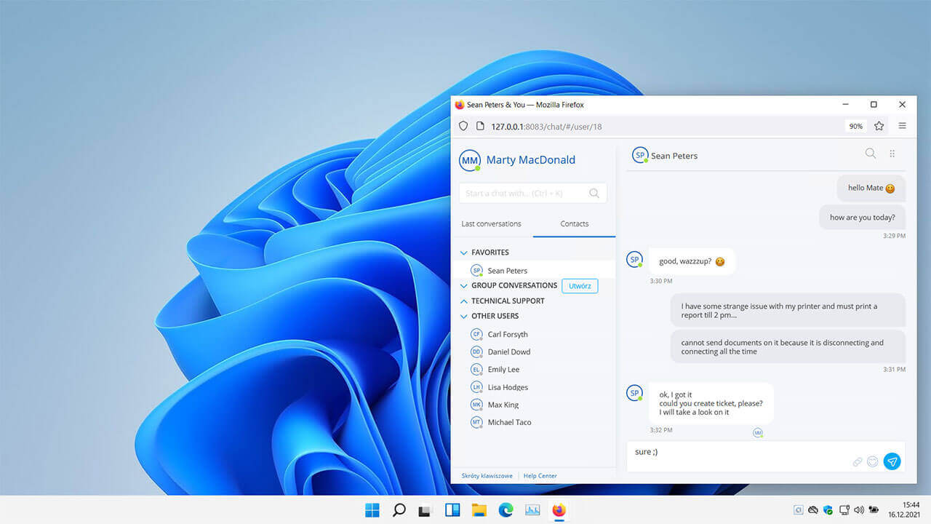931x524 pixels.
Task: Launch Microsoft Edge from the taskbar
Action: pos(506,510)
